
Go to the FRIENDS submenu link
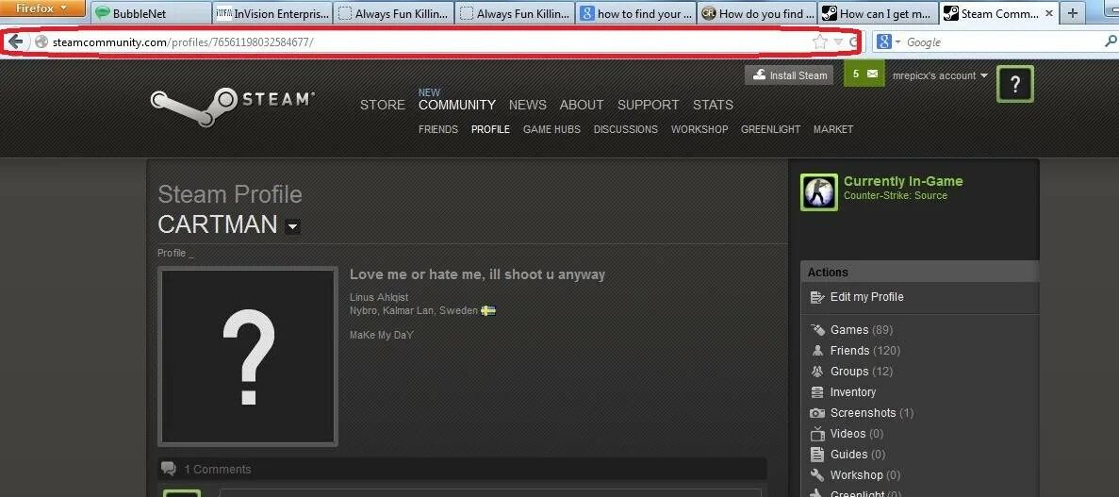pyautogui.click(x=438, y=129)
